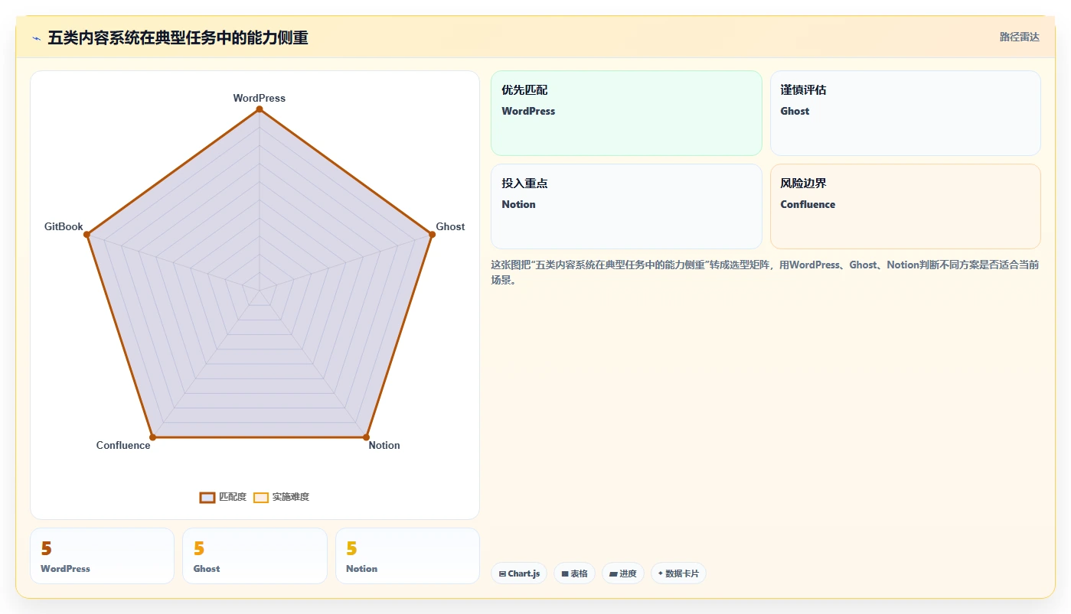The width and height of the screenshot is (1071, 614).
Task: Select the Notion score card showing 5
Action: 407,556
